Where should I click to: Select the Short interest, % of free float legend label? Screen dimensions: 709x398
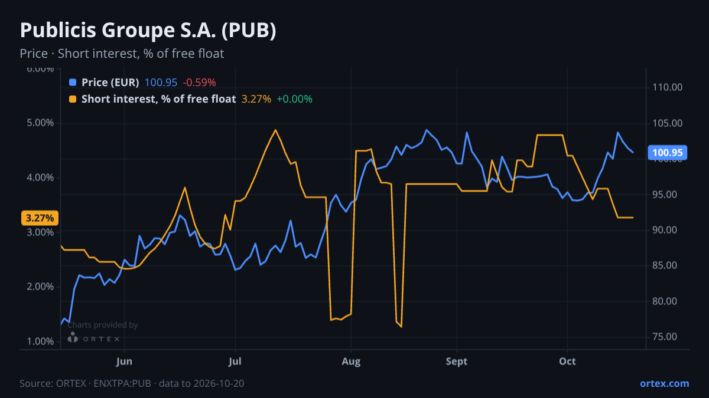(x=158, y=99)
